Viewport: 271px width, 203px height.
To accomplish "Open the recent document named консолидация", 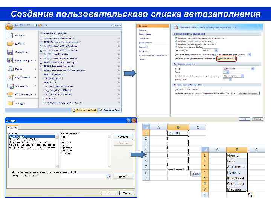I will [53, 78].
